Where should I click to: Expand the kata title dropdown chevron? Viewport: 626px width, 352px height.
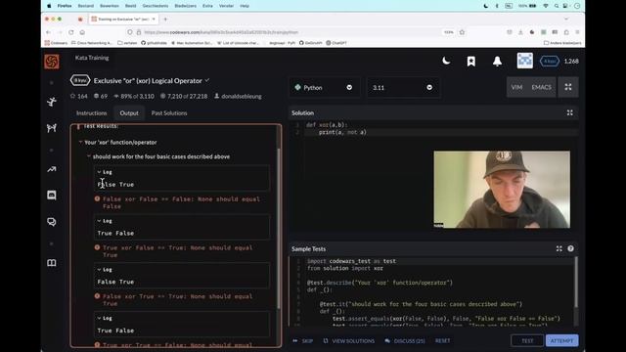pos(207,80)
